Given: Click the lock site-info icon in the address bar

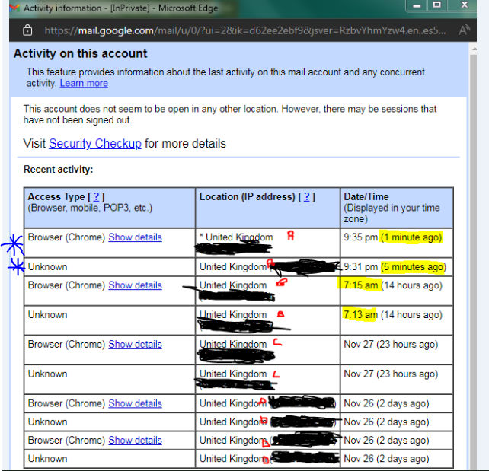Looking at the screenshot, I should click(27, 30).
